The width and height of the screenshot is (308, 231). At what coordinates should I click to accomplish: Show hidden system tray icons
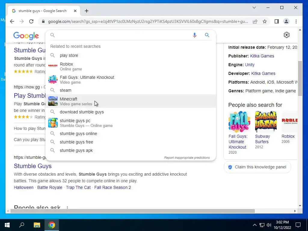(254, 225)
